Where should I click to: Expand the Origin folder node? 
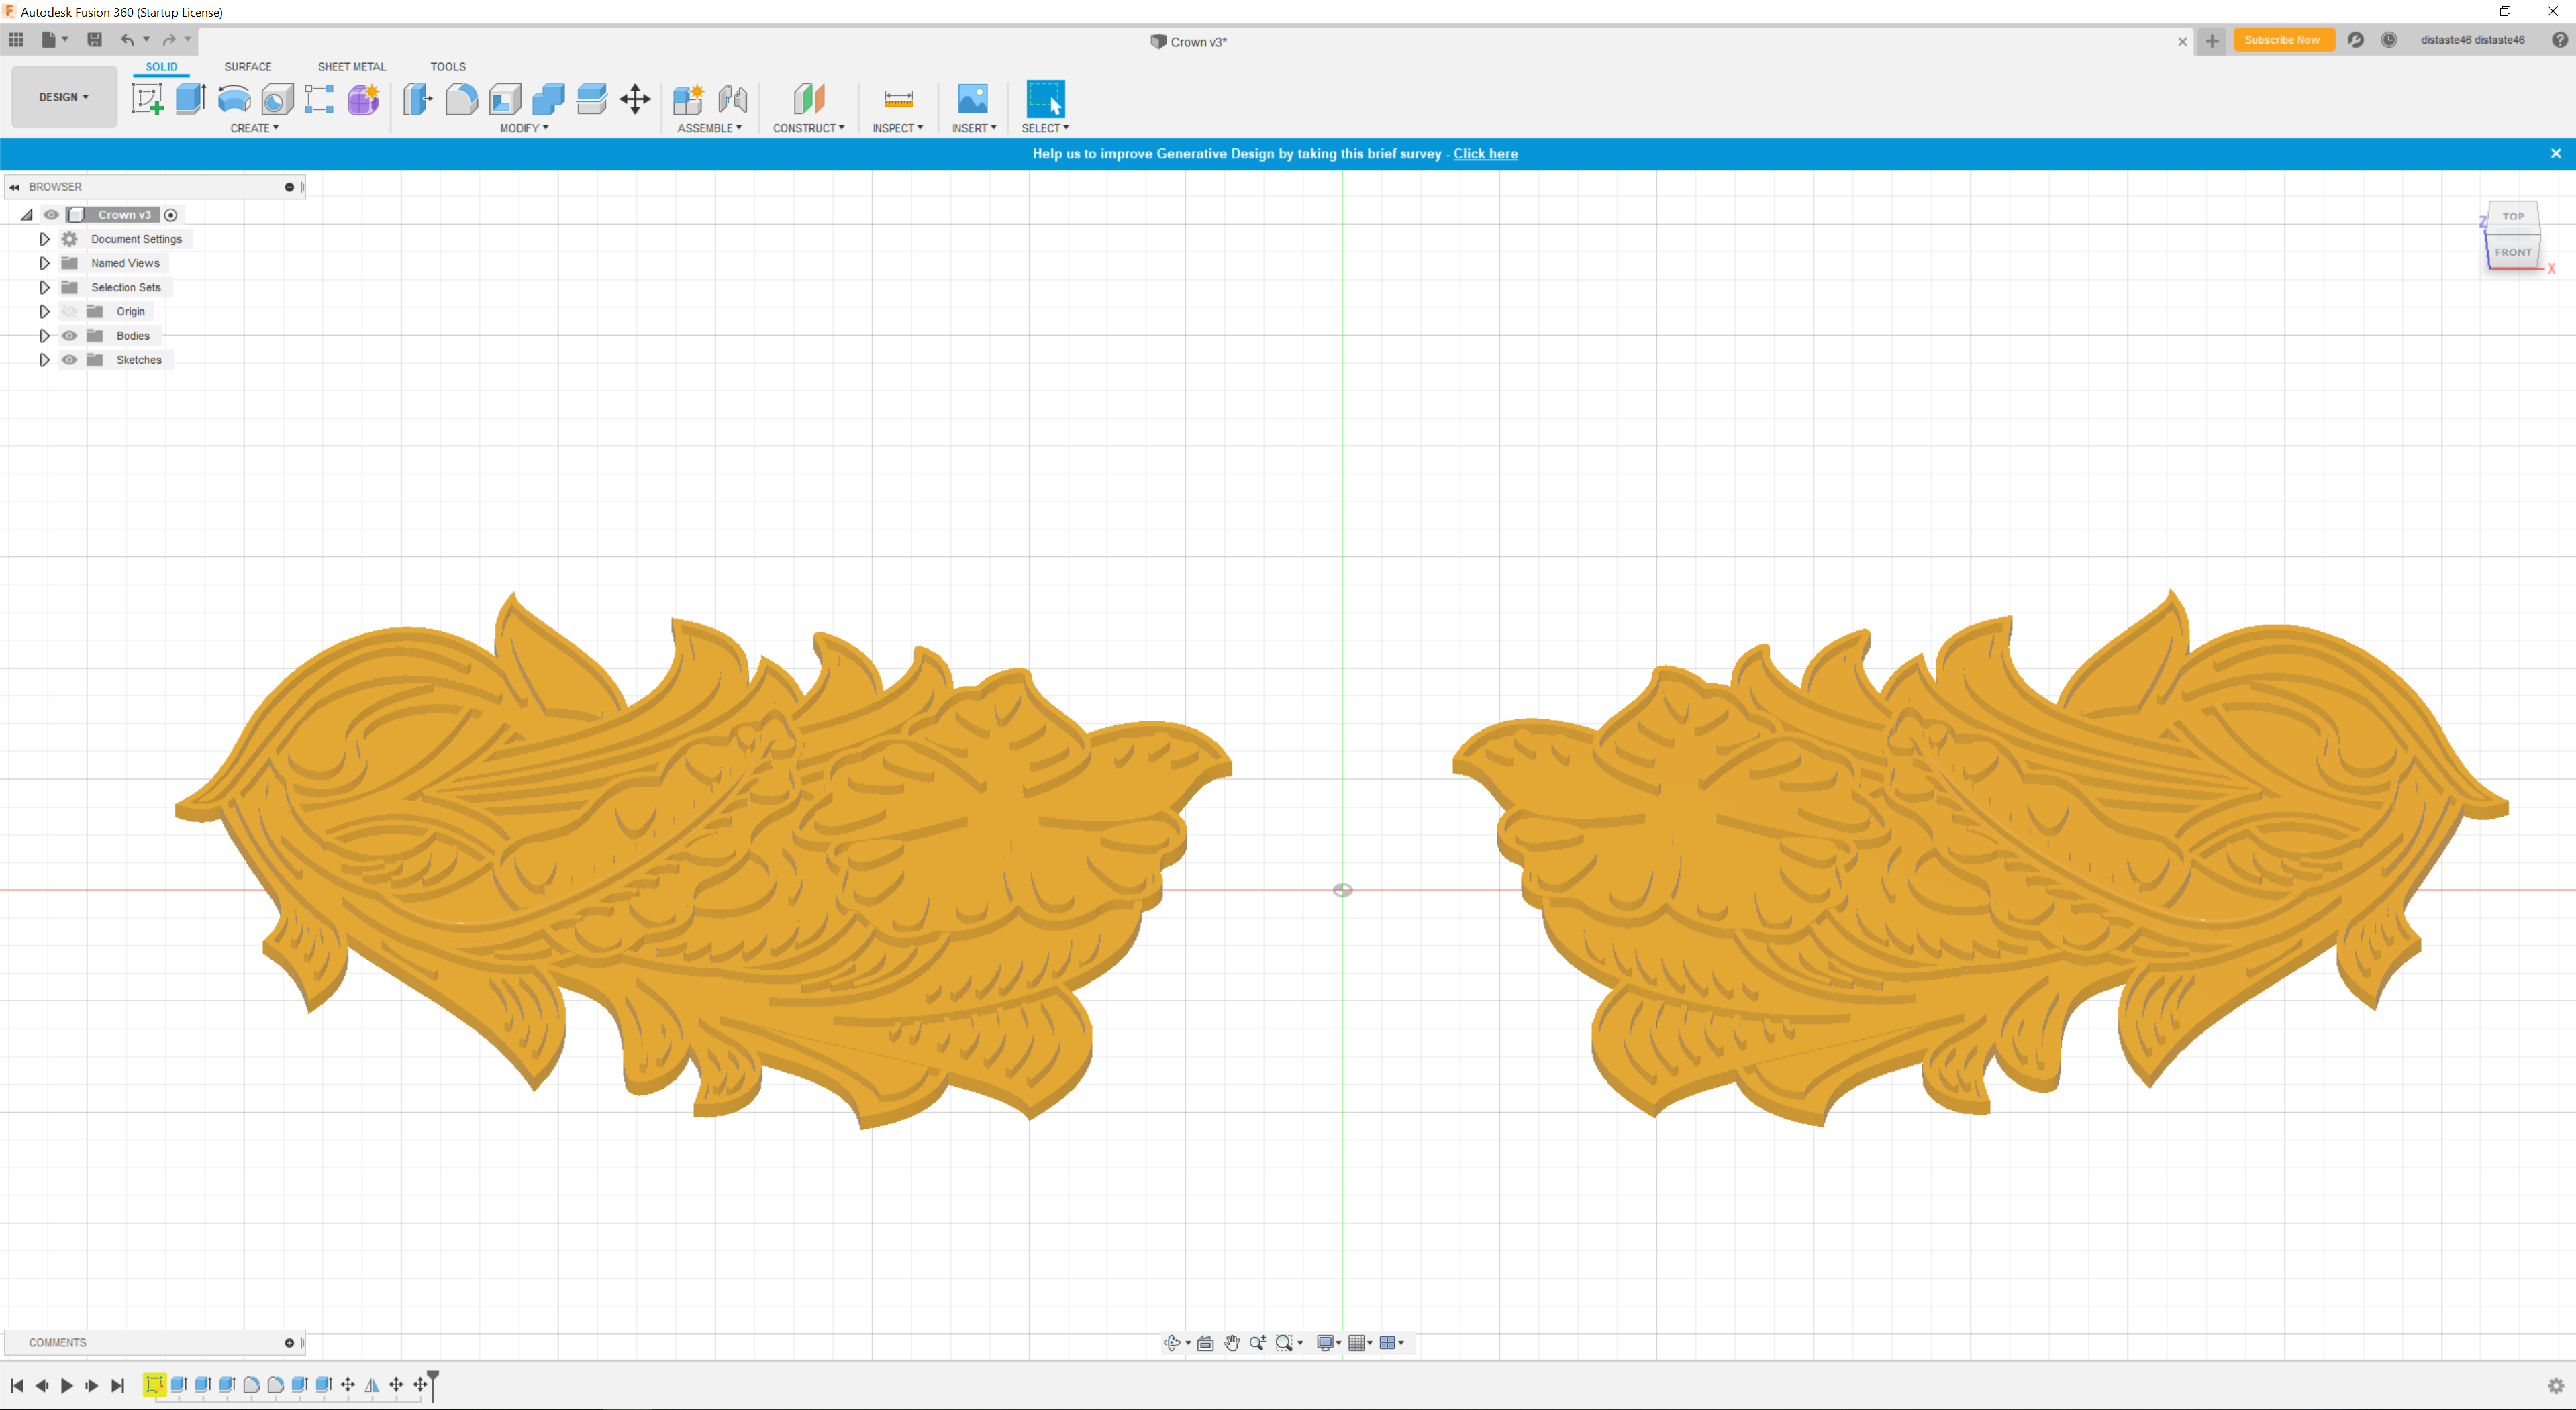point(44,312)
